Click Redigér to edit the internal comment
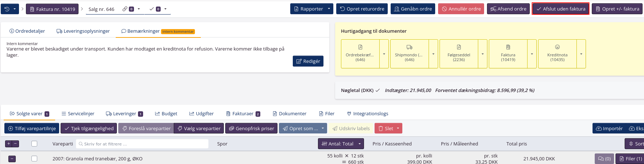The image size is (644, 164). 308,61
